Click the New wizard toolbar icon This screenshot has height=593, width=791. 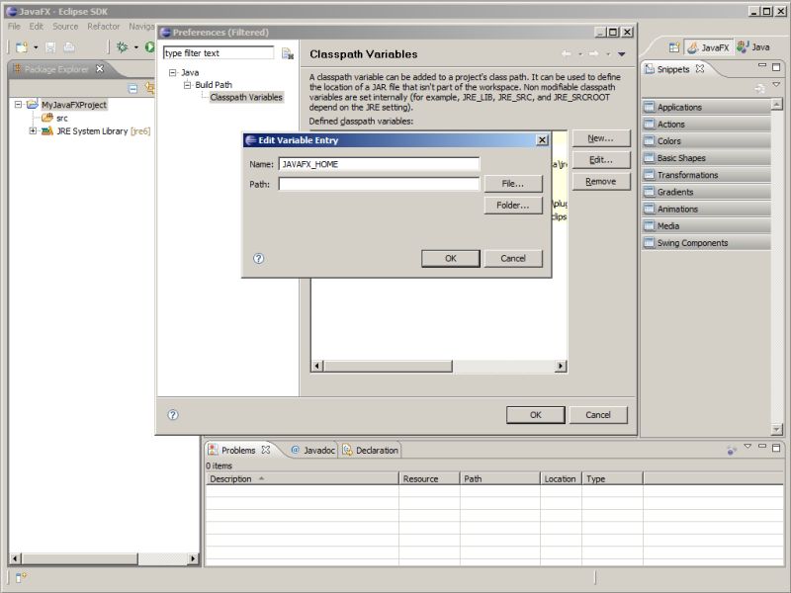click(x=22, y=47)
